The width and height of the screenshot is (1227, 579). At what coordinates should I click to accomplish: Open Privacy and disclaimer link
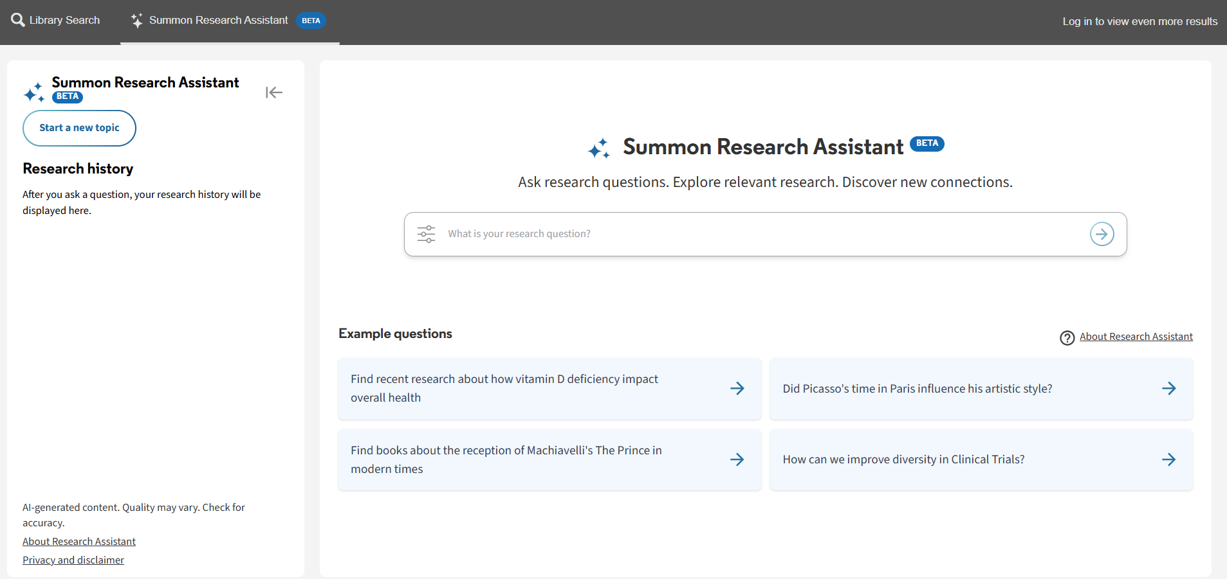[73, 560]
